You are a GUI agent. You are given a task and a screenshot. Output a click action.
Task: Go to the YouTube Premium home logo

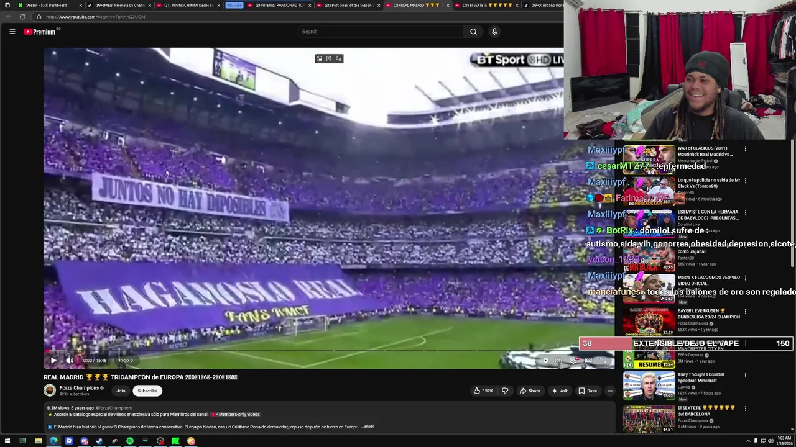click(x=40, y=32)
